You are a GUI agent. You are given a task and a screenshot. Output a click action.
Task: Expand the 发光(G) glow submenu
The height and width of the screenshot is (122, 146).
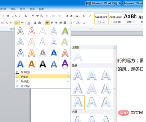43,86
